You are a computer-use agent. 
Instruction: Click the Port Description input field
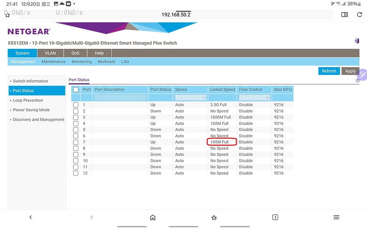(120, 98)
